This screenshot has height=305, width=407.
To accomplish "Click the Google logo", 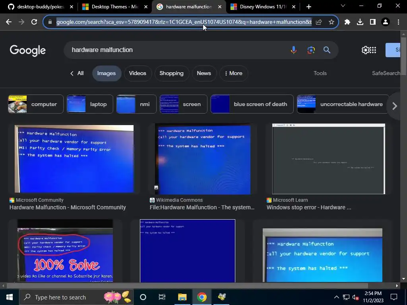I will click(27, 50).
